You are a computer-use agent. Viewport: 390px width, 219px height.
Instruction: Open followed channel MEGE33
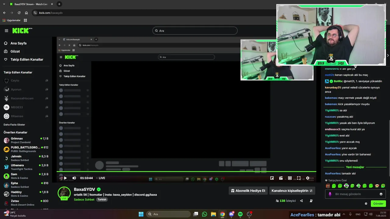point(26,107)
